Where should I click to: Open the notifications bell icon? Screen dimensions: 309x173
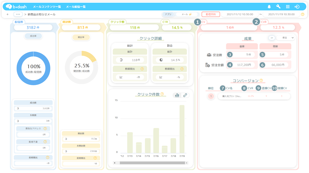click(269, 7)
